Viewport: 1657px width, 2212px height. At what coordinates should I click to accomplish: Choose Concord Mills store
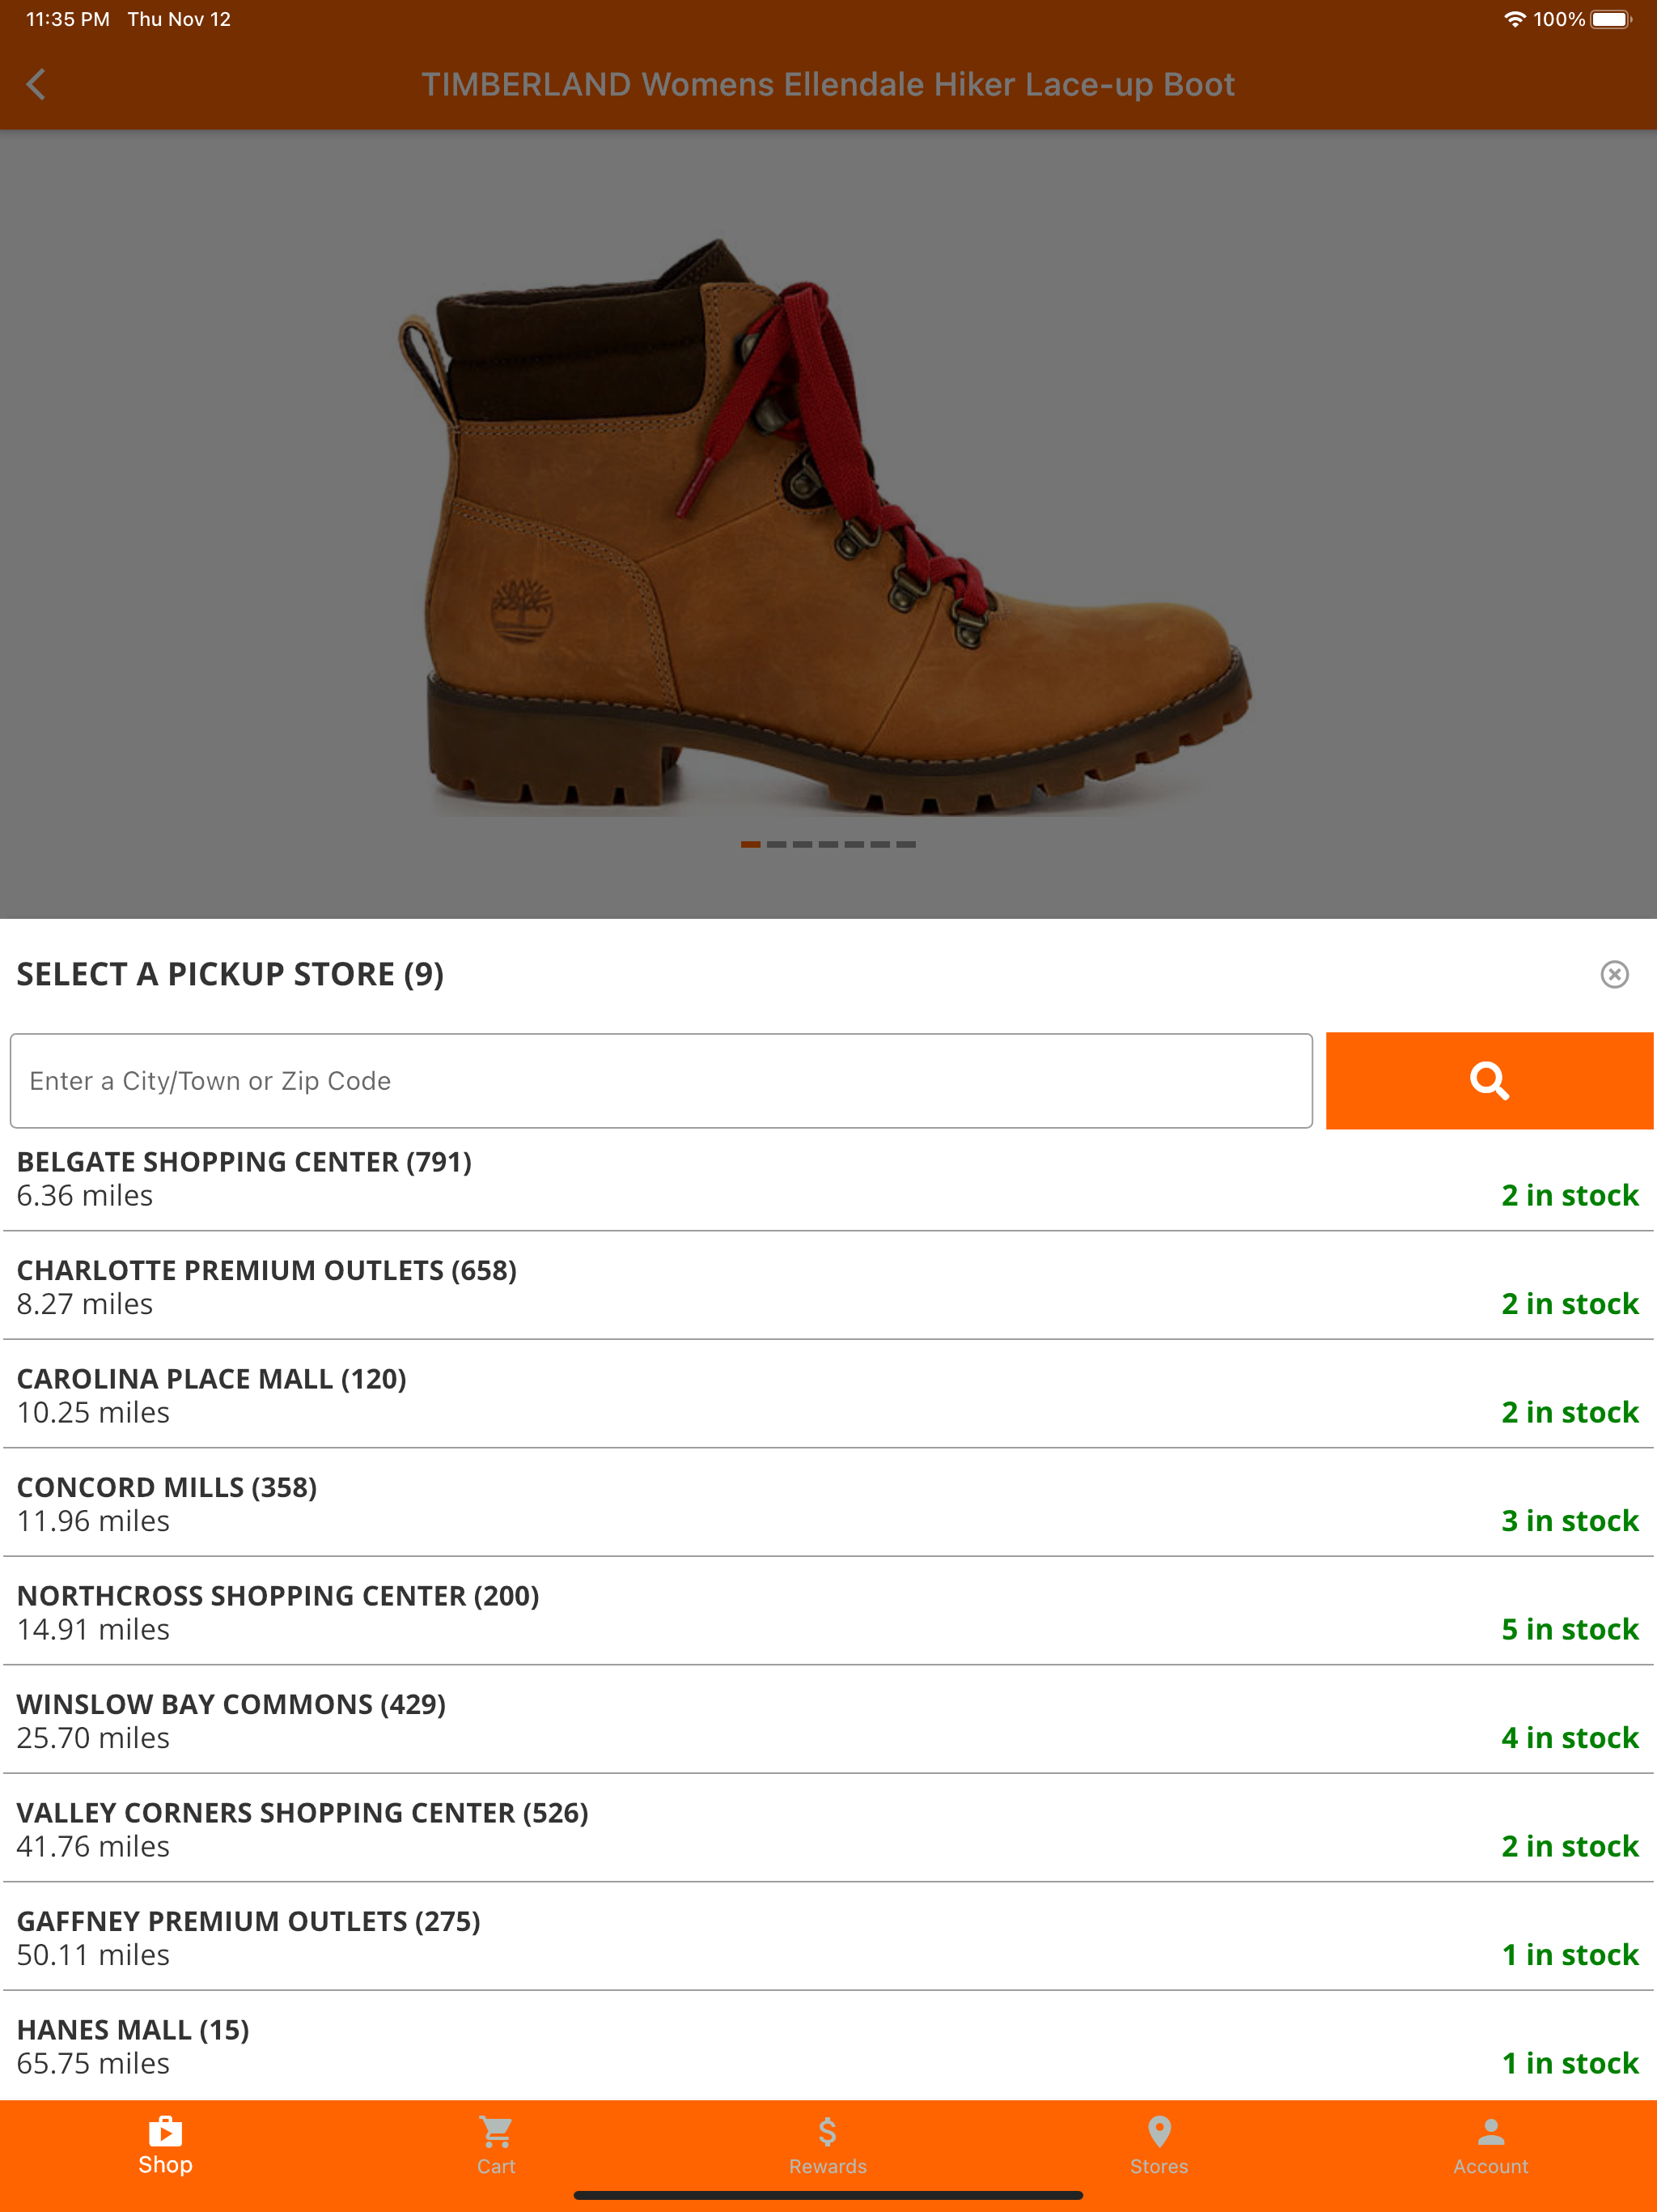click(x=828, y=1503)
